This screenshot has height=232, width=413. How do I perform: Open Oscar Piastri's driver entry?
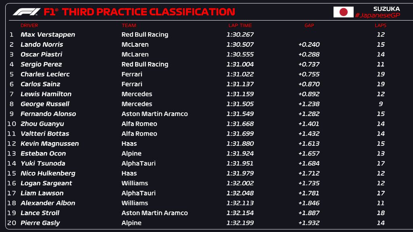pyautogui.click(x=41, y=54)
